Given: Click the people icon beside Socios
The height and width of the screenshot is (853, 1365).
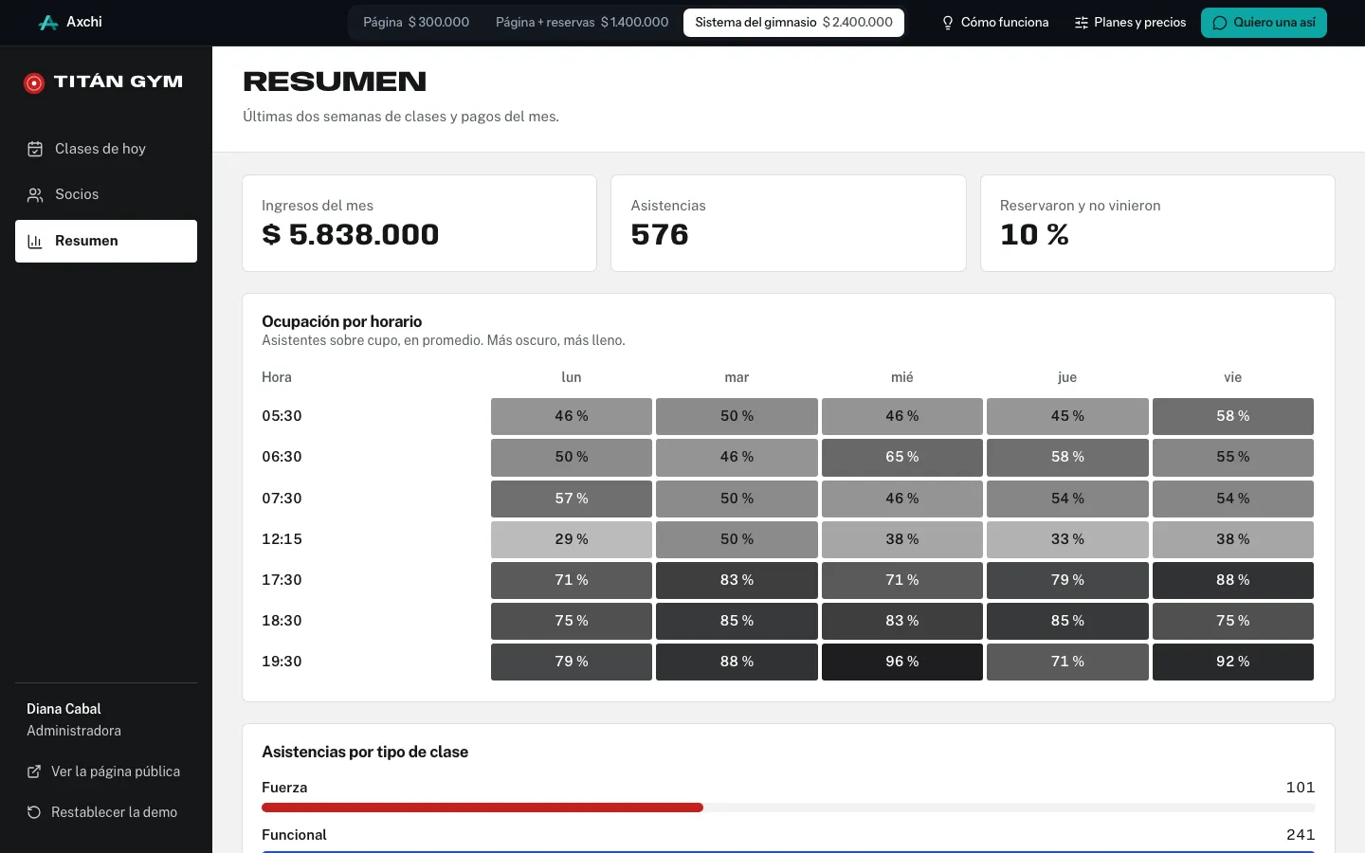Looking at the screenshot, I should 35,195.
